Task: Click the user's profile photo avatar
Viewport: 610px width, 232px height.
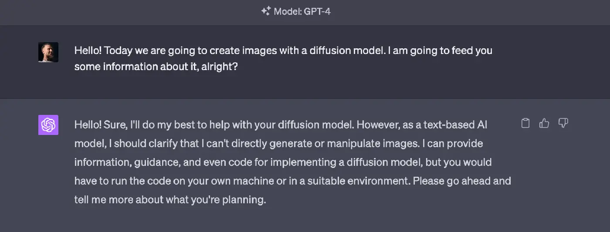Action: tap(48, 52)
